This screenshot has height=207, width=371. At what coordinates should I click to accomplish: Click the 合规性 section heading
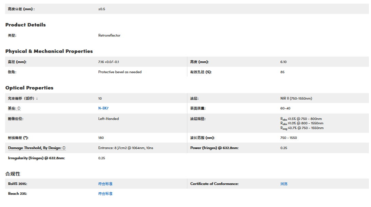click(13, 174)
